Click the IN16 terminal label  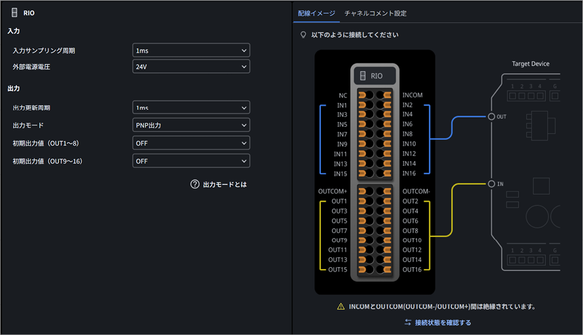tap(409, 173)
